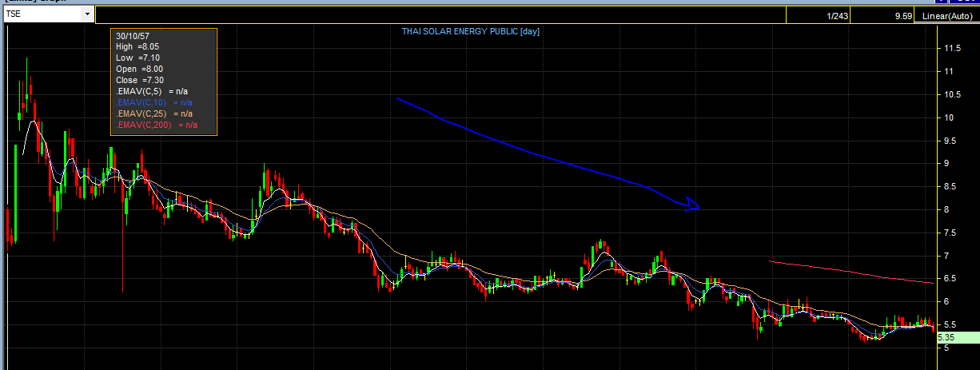This screenshot has width=980, height=370.
Task: Click the Close =7.30 line
Action: point(140,81)
